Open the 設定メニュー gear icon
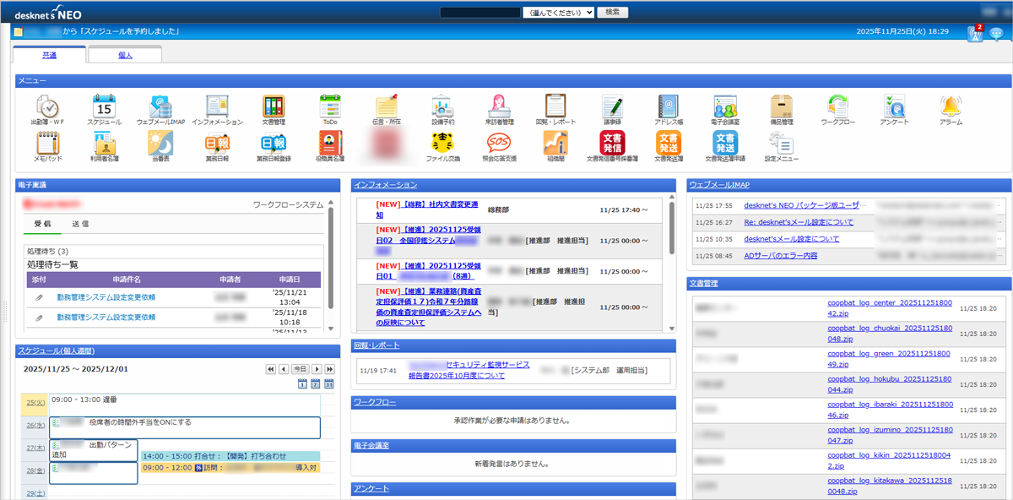Image resolution: width=1013 pixels, height=500 pixels. 781,143
